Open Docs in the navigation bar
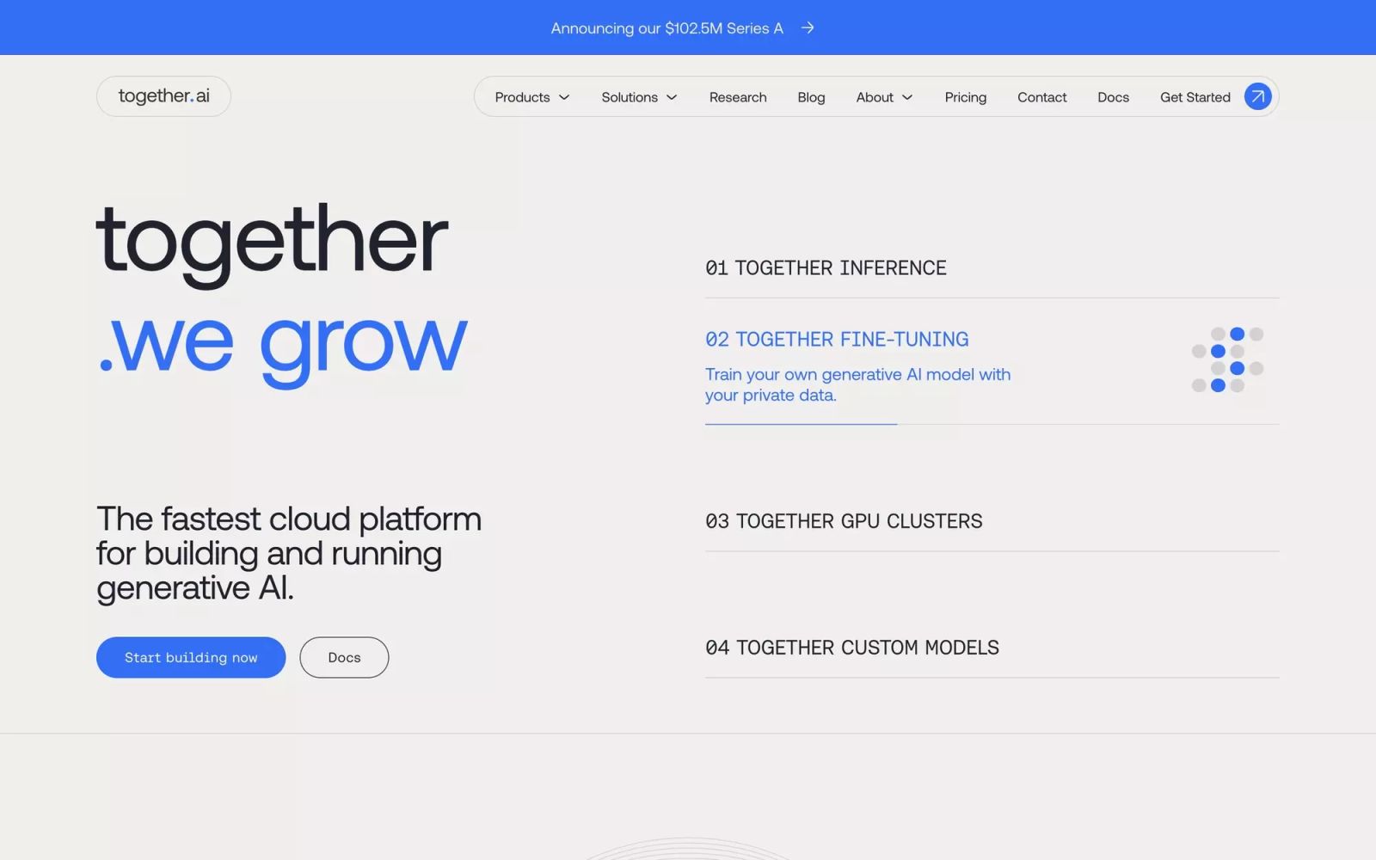The width and height of the screenshot is (1376, 860). [x=1113, y=97]
